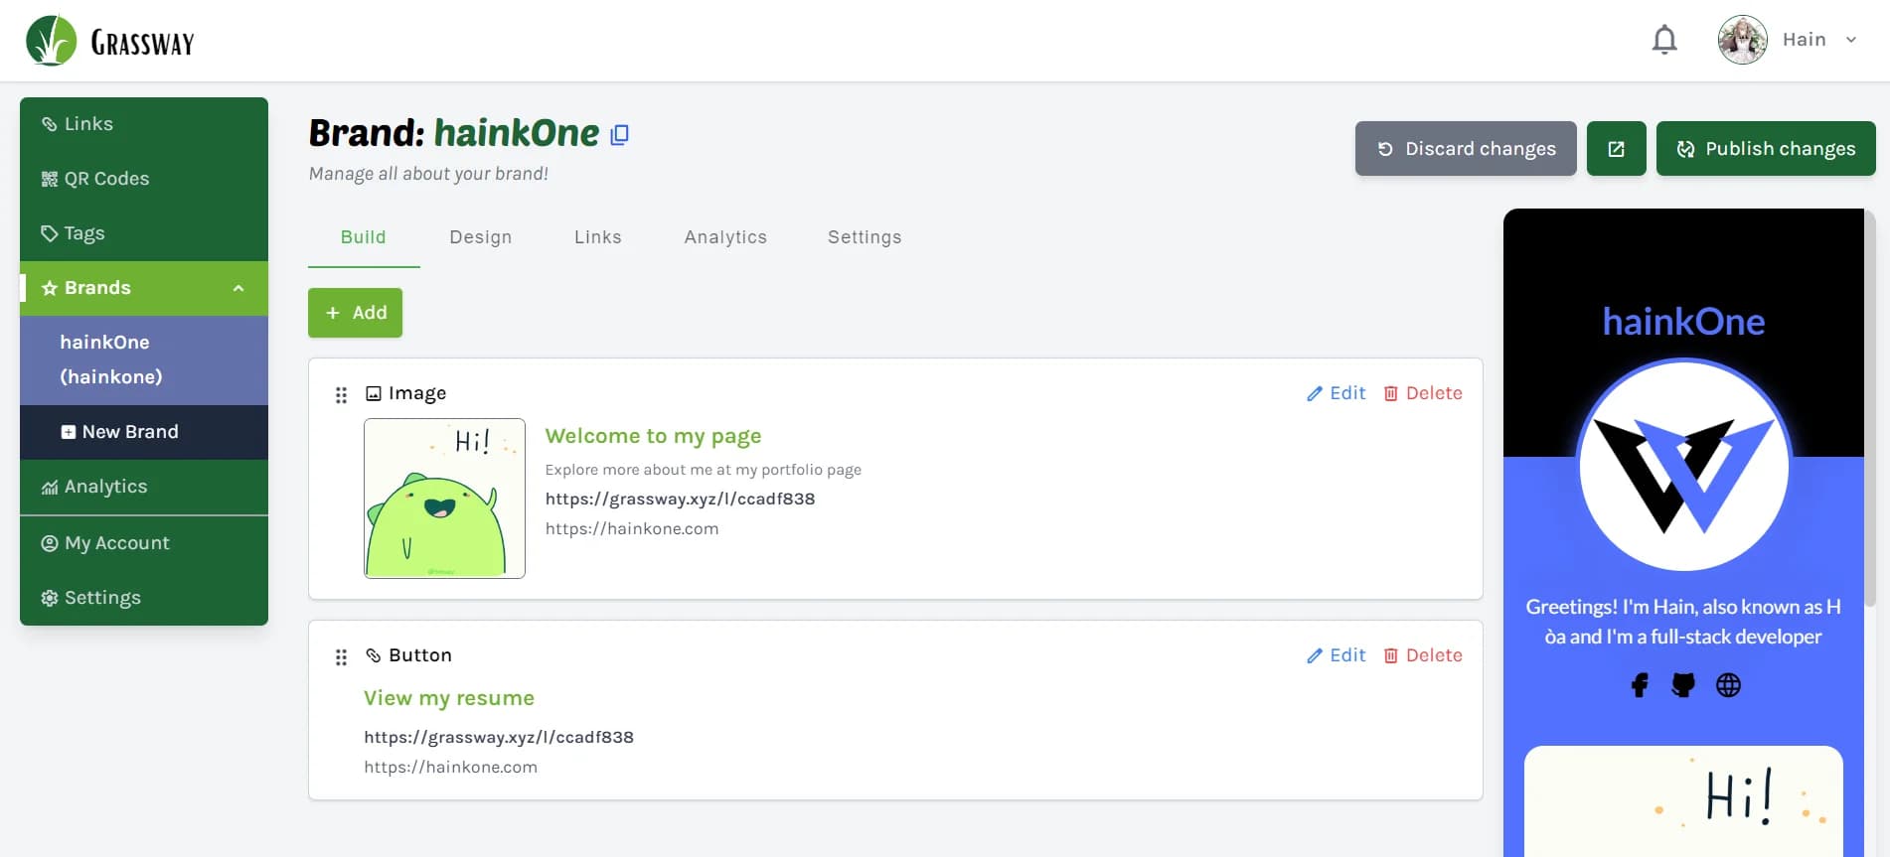The height and width of the screenshot is (857, 1890).
Task: Copy brand name with the copy icon
Action: point(619,135)
